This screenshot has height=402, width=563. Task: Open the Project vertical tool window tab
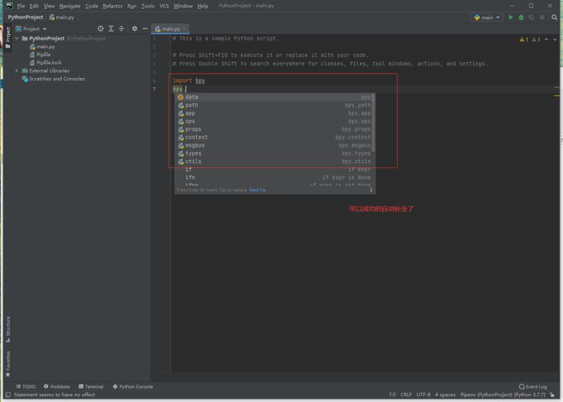coord(8,37)
